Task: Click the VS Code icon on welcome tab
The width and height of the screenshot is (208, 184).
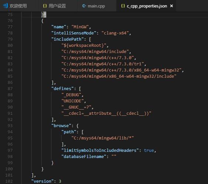Action: [6, 6]
